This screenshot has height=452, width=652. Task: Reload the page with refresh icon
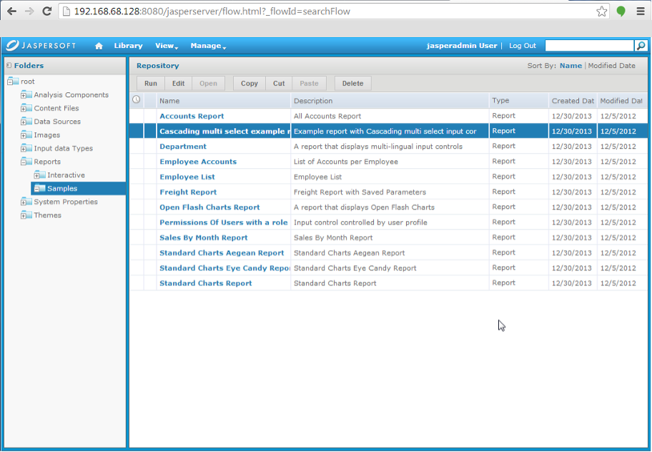[46, 11]
